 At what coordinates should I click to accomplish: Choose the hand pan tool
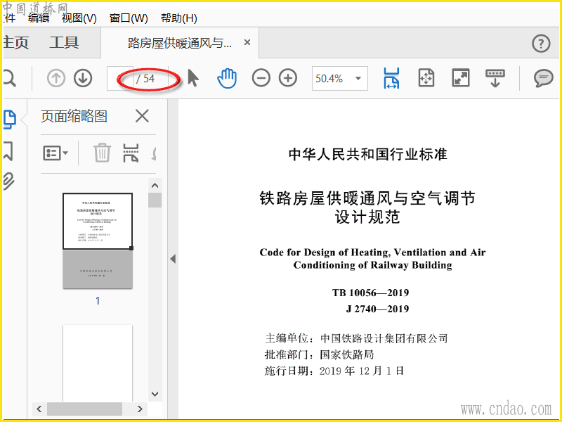(227, 78)
